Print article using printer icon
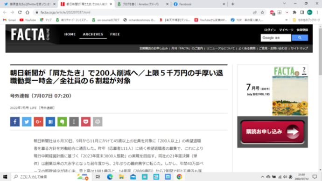 tap(98, 122)
